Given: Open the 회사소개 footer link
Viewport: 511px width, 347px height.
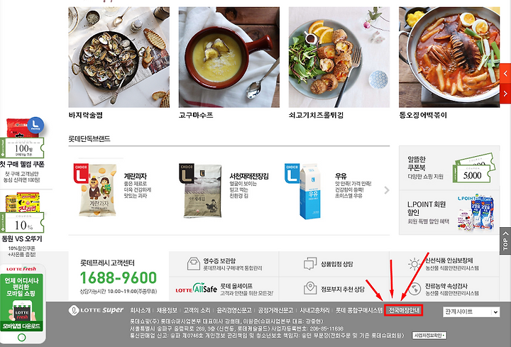Looking at the screenshot, I should click(x=140, y=311).
